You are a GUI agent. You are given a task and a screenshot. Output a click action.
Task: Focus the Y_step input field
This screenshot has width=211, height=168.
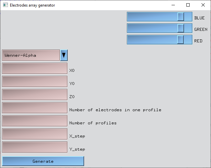35,147
